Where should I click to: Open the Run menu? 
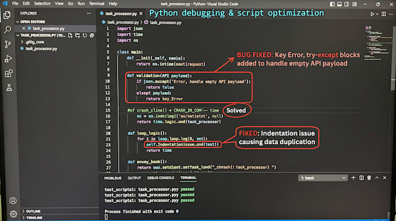81,3
